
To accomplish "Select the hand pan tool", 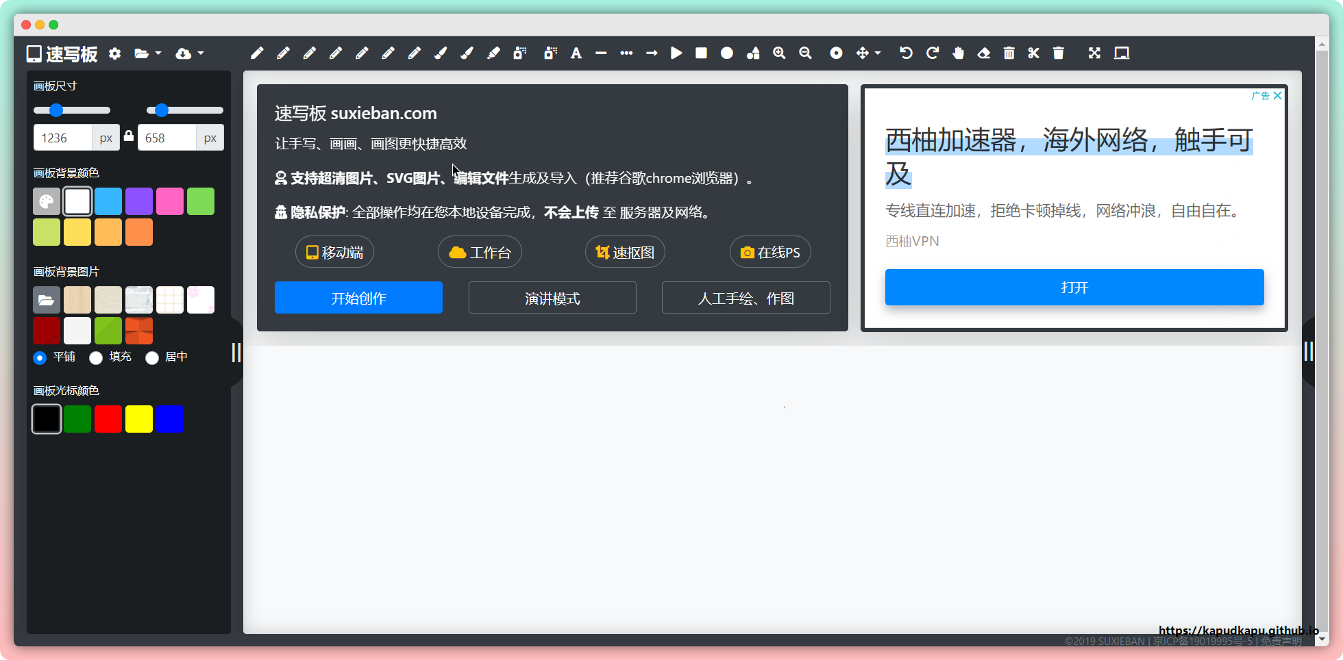I will pos(958,53).
